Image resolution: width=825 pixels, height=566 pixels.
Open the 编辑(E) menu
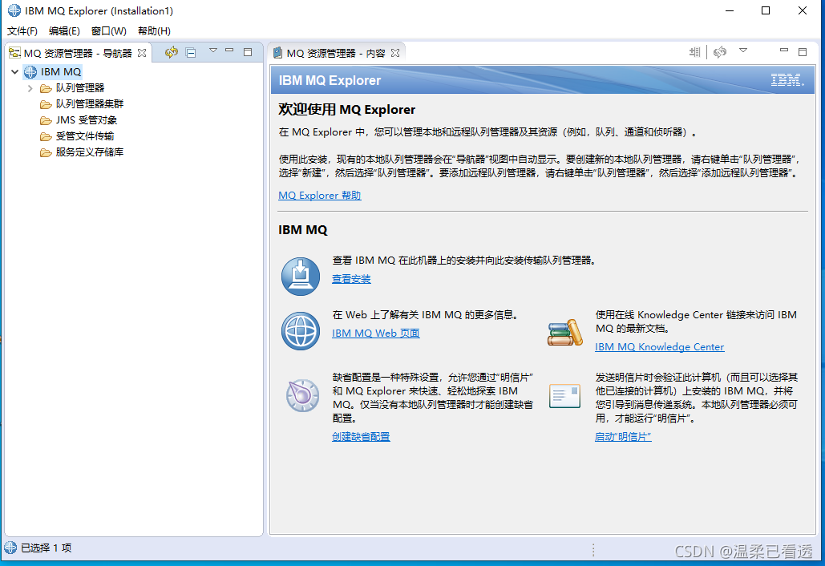pyautogui.click(x=64, y=31)
